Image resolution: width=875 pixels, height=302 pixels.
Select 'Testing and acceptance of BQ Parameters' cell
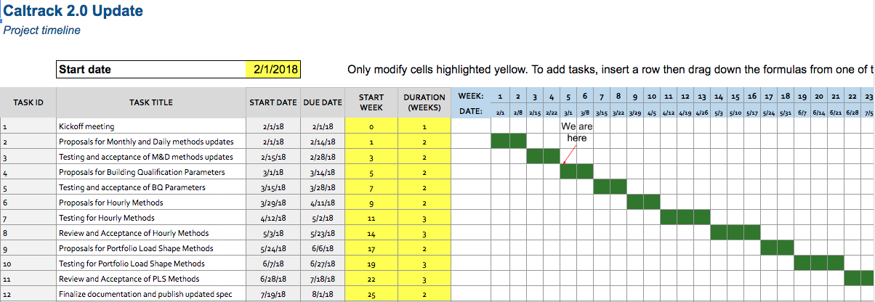point(151,187)
